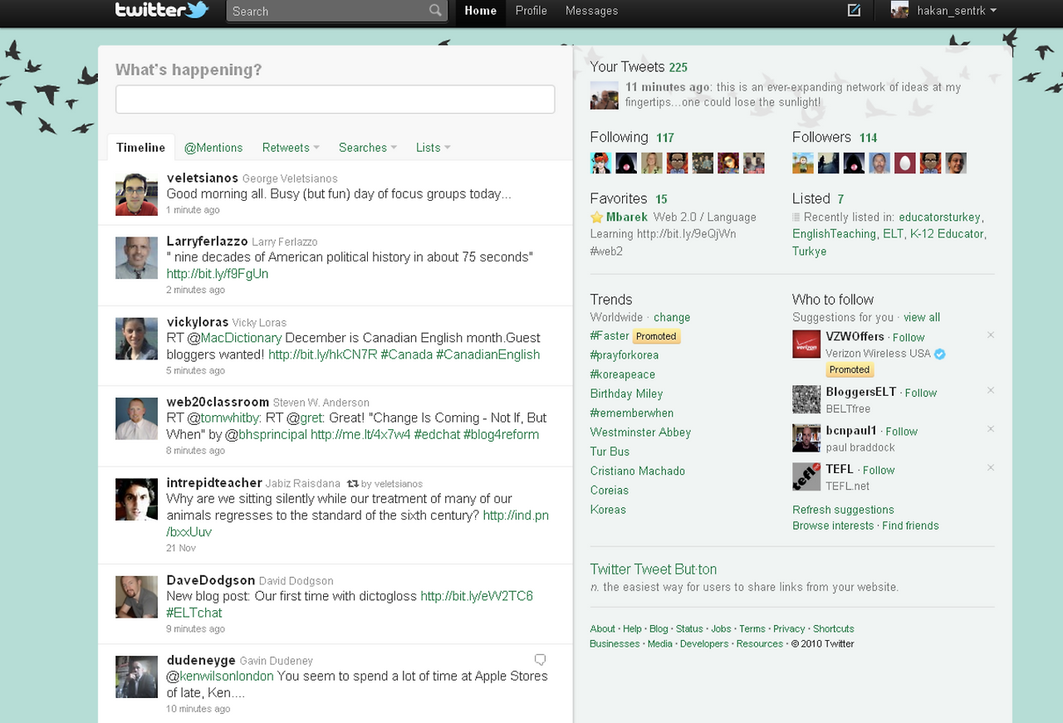
Task: Open the Favorites count 15
Action: tap(661, 200)
